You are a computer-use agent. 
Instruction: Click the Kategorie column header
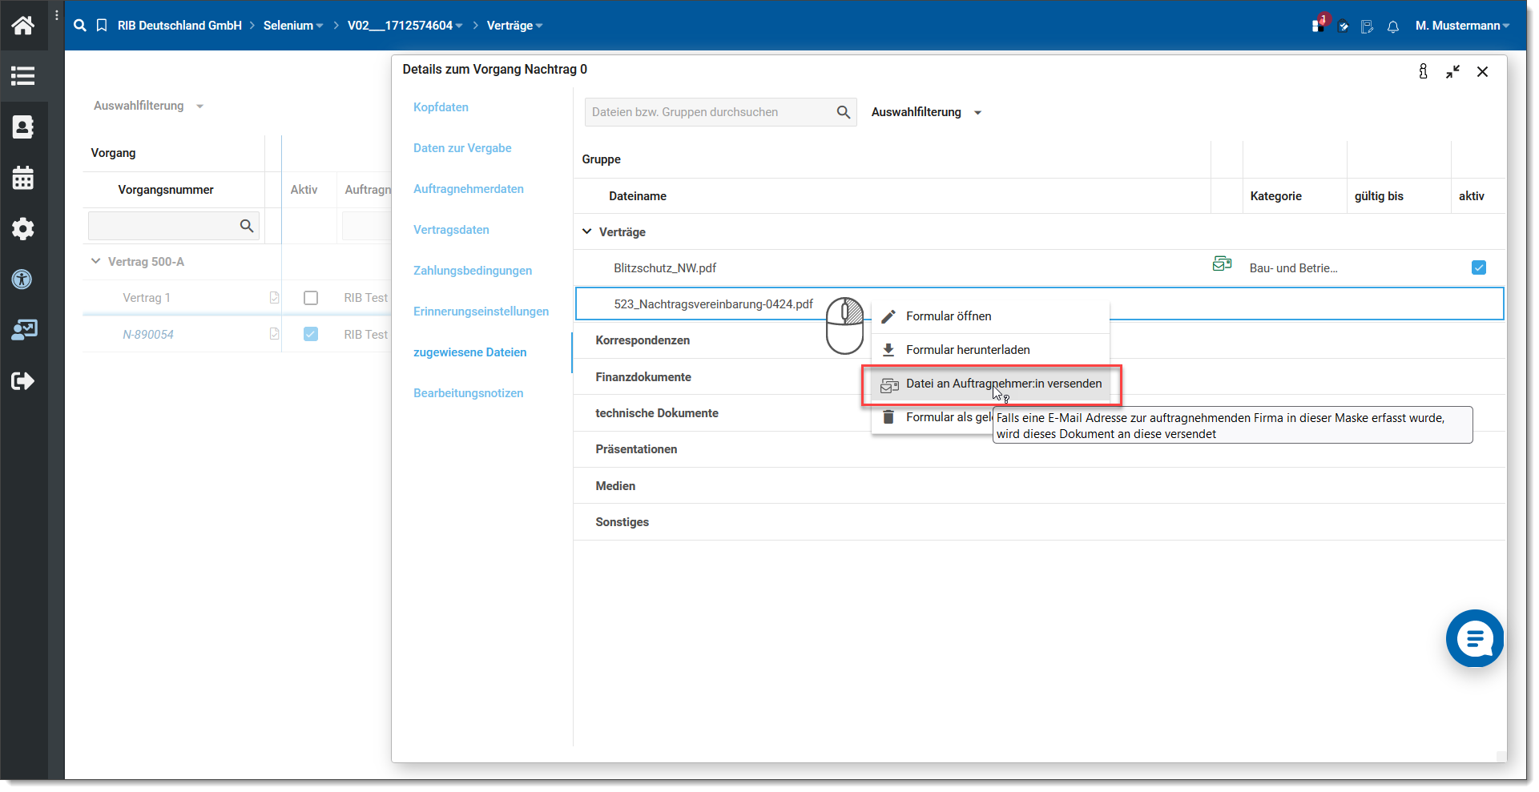tap(1275, 196)
